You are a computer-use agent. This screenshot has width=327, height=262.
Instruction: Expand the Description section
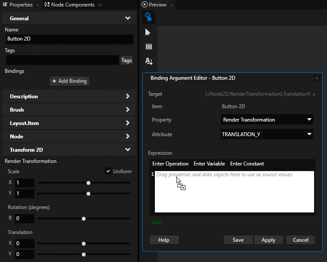pos(69,97)
